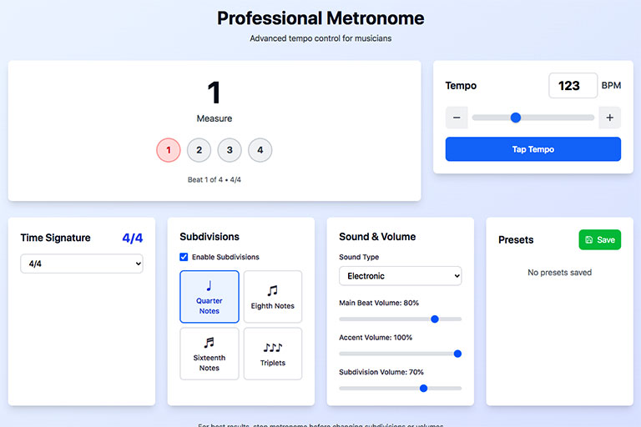This screenshot has width=641, height=427.
Task: Click the Tap Tempo button
Action: pos(533,149)
